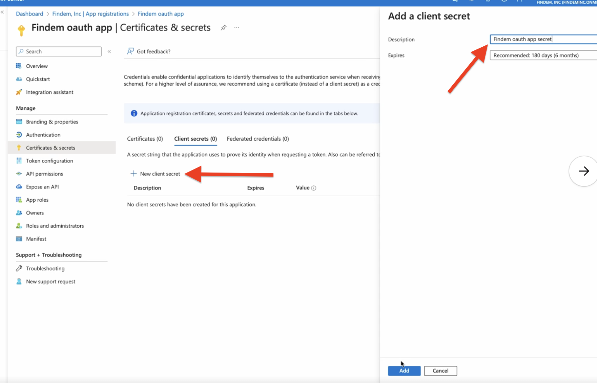Image resolution: width=597 pixels, height=383 pixels.
Task: Click New client secret
Action: (x=156, y=174)
